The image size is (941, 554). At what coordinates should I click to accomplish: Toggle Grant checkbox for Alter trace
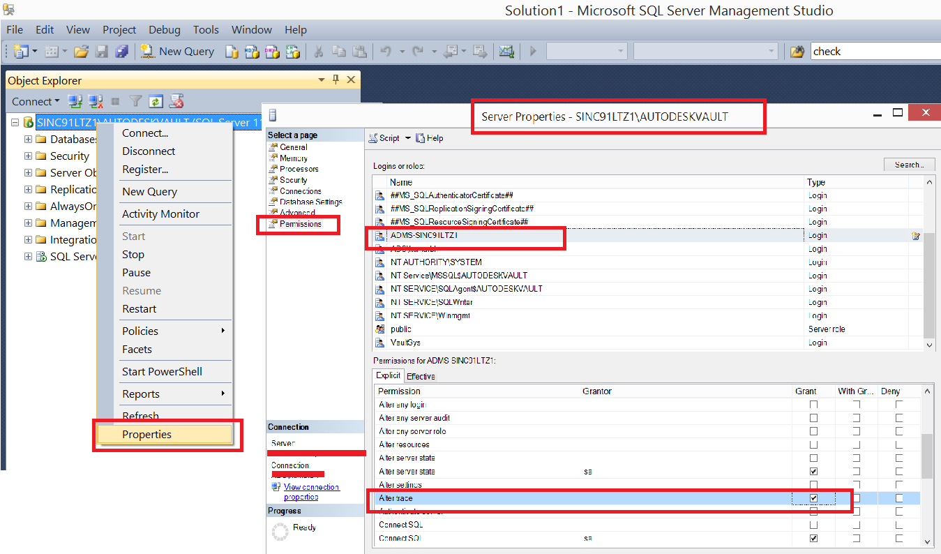813,498
